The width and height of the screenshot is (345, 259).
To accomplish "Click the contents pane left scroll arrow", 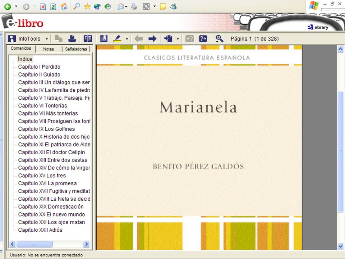I will click(x=12, y=244).
